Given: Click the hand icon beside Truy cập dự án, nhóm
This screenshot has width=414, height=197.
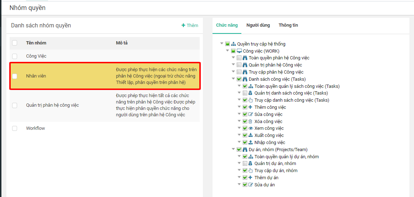Looking at the screenshot, I should click(251, 171).
